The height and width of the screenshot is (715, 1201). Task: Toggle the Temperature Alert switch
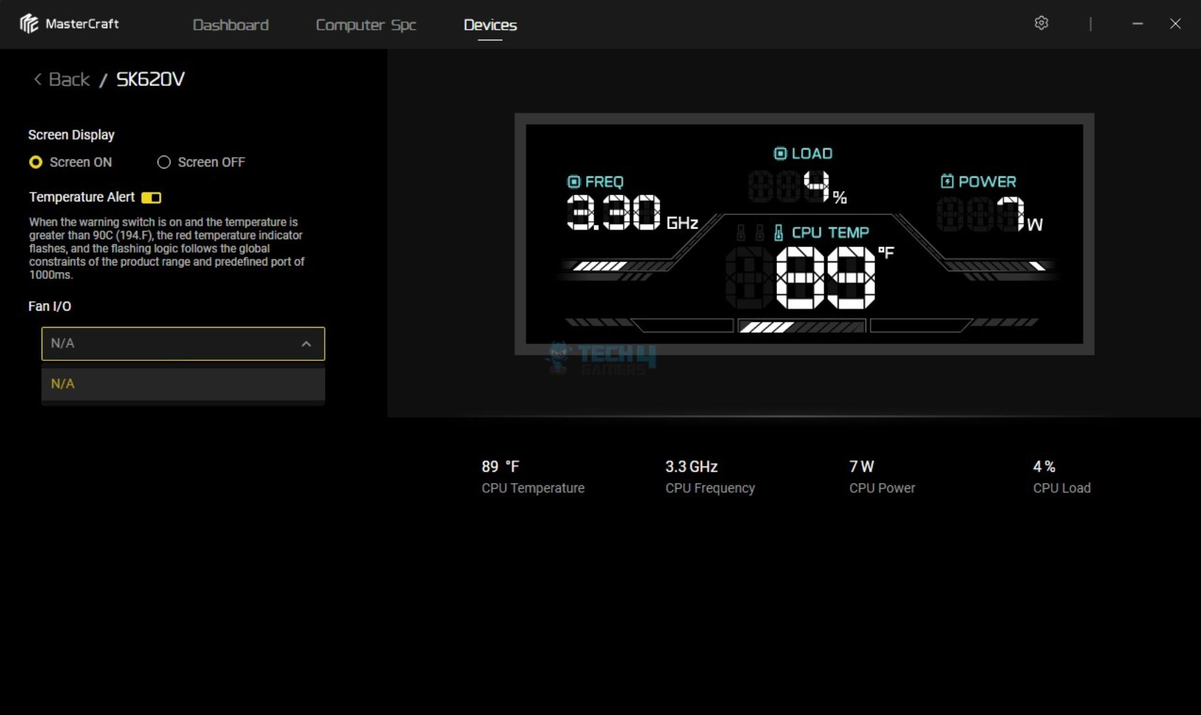point(151,198)
